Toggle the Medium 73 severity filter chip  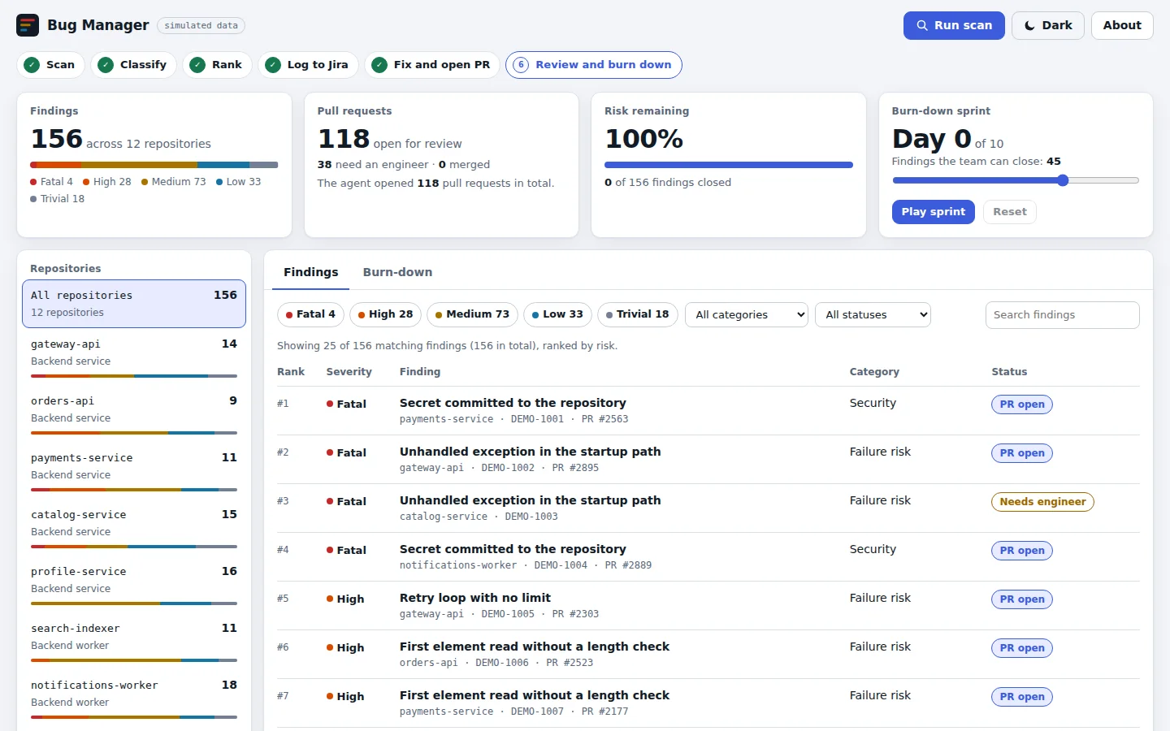(472, 314)
